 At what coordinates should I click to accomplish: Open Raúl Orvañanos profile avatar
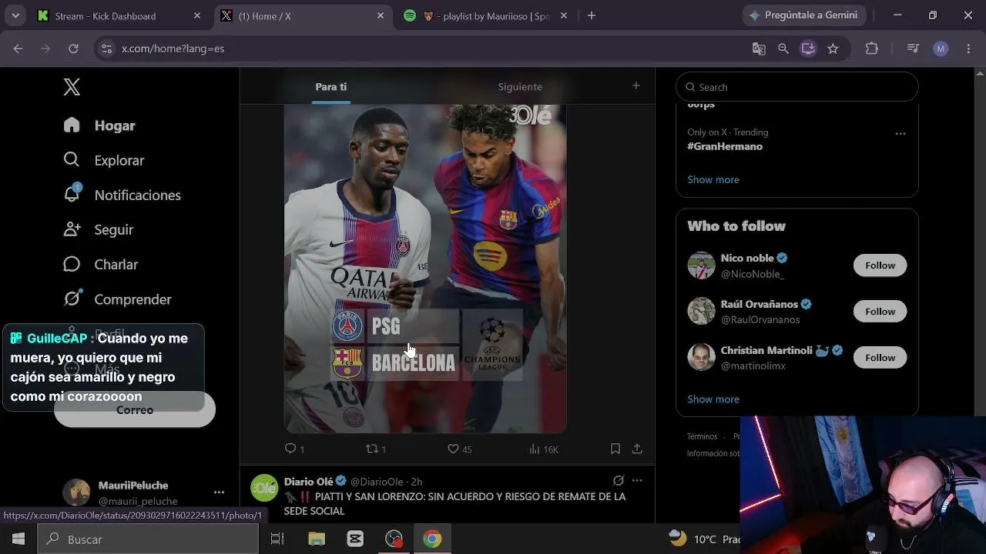[x=701, y=312]
